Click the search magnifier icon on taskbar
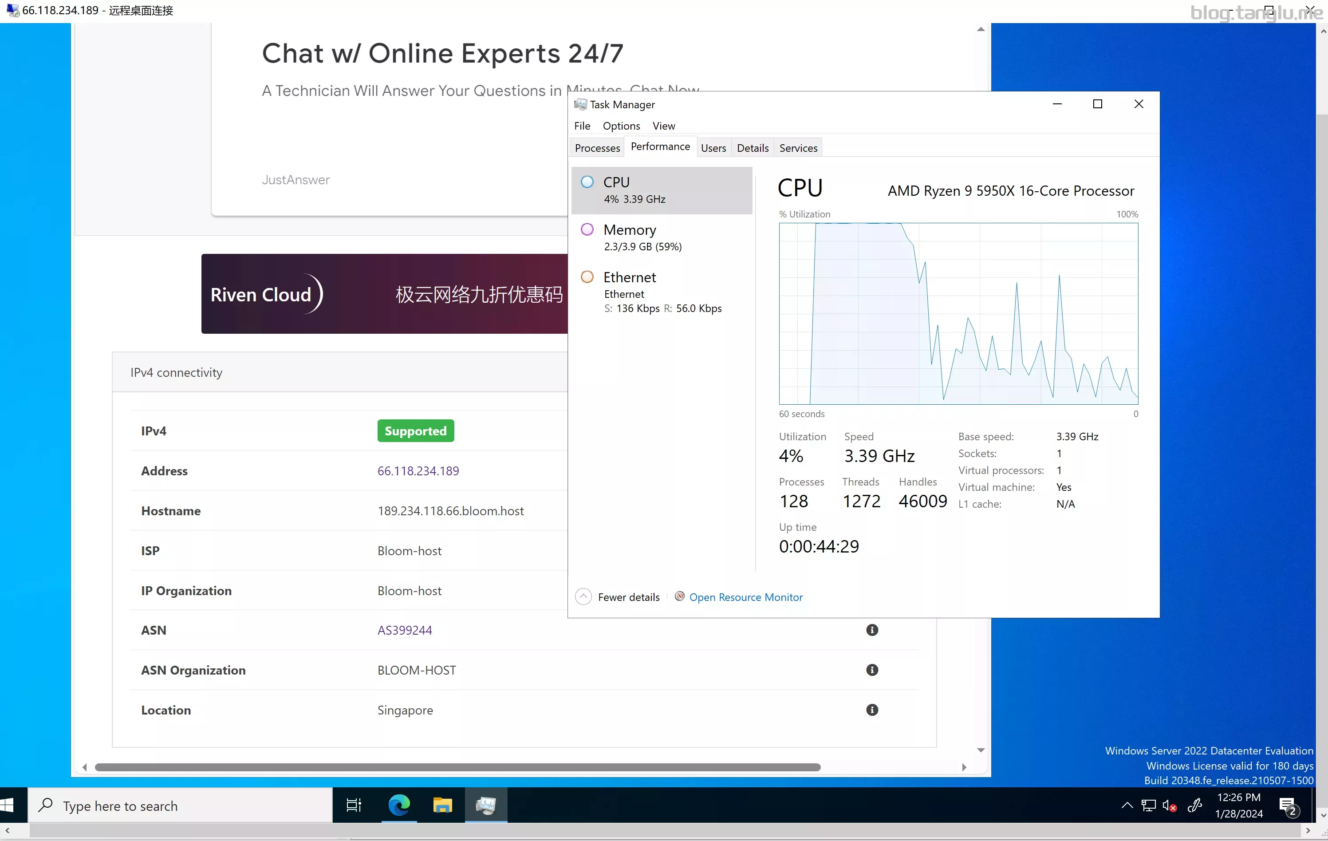Viewport: 1328px width, 841px height. (45, 805)
